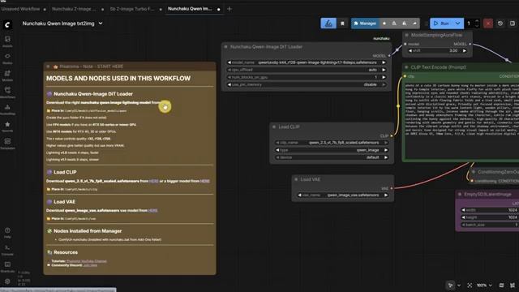This screenshot has height=292, width=519.
Task: Open the tutorials YouTube channel link under Resources
Action: (x=87, y=261)
